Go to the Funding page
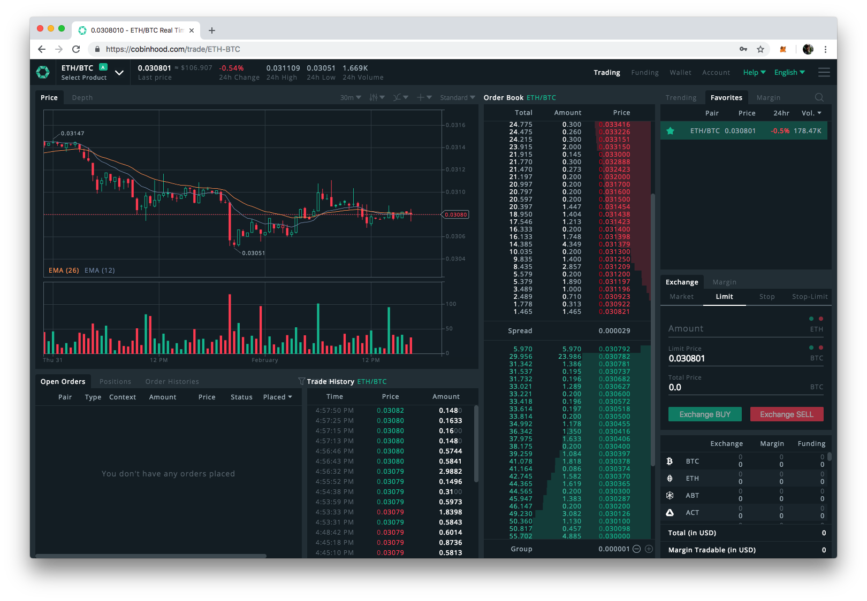 coord(644,72)
